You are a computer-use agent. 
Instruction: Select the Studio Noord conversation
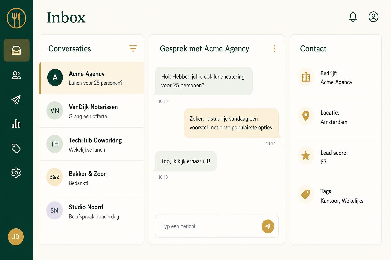pos(92,211)
